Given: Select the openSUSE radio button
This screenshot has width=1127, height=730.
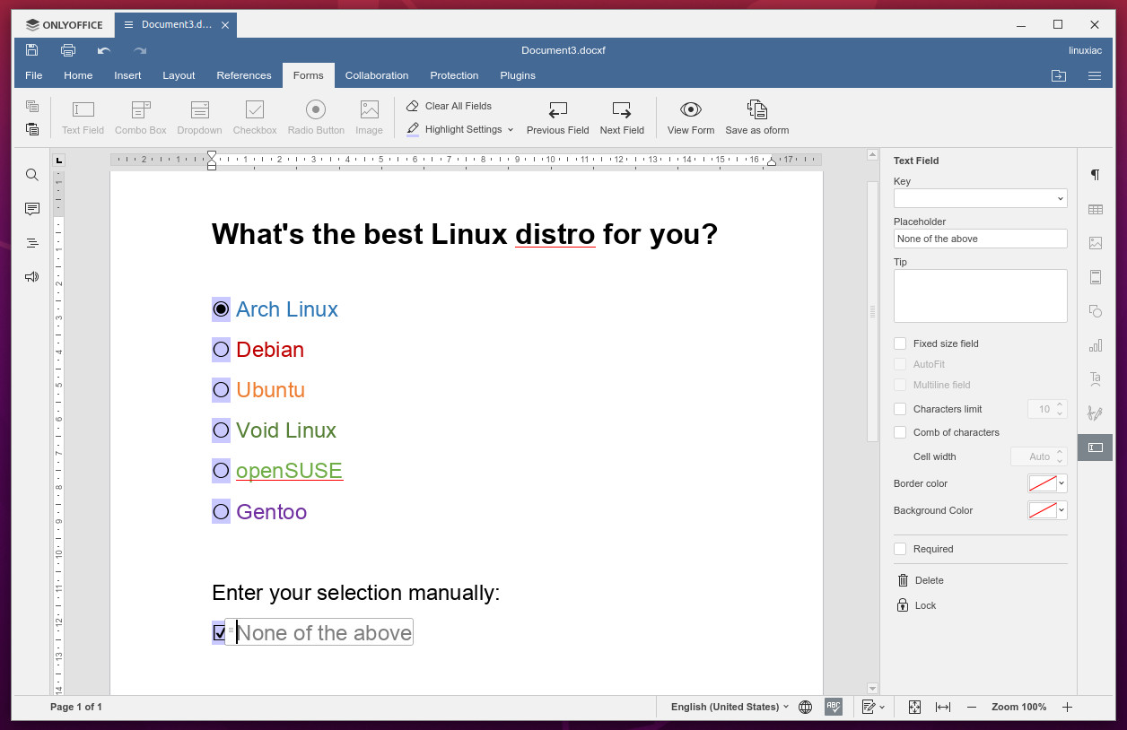Looking at the screenshot, I should pyautogui.click(x=221, y=471).
